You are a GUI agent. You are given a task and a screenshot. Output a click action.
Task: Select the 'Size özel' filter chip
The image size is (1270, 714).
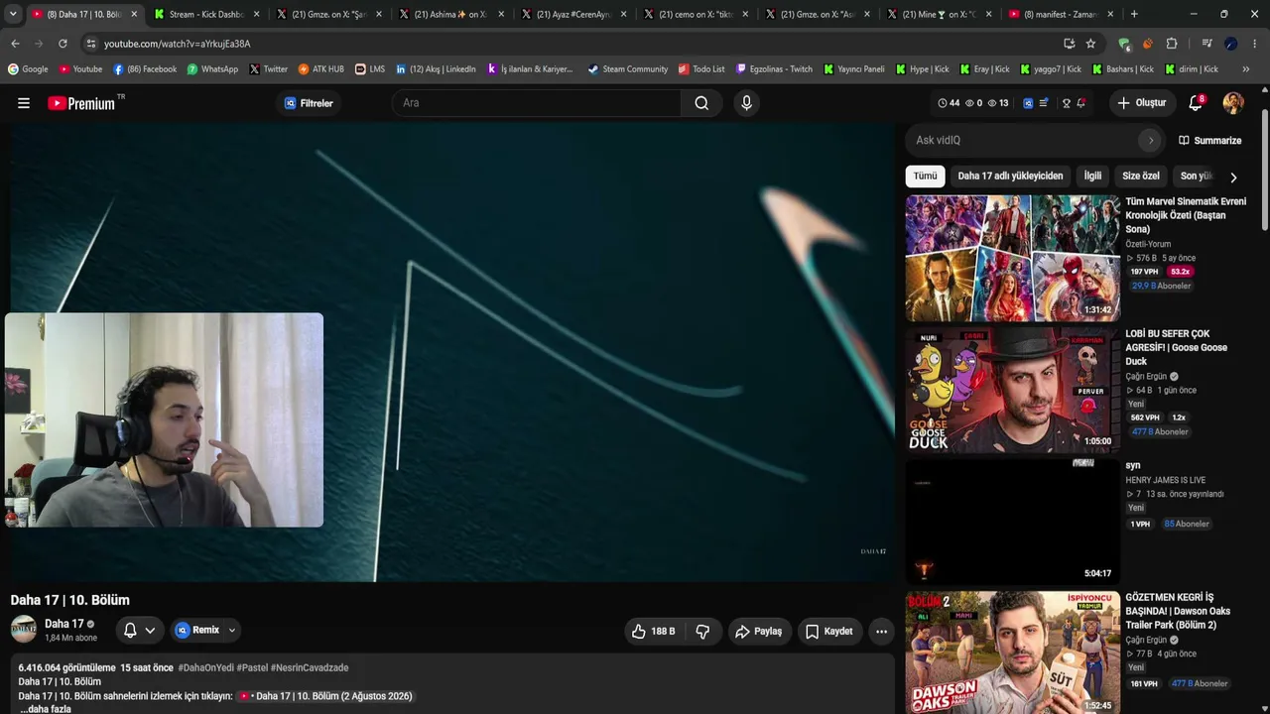coord(1141,177)
